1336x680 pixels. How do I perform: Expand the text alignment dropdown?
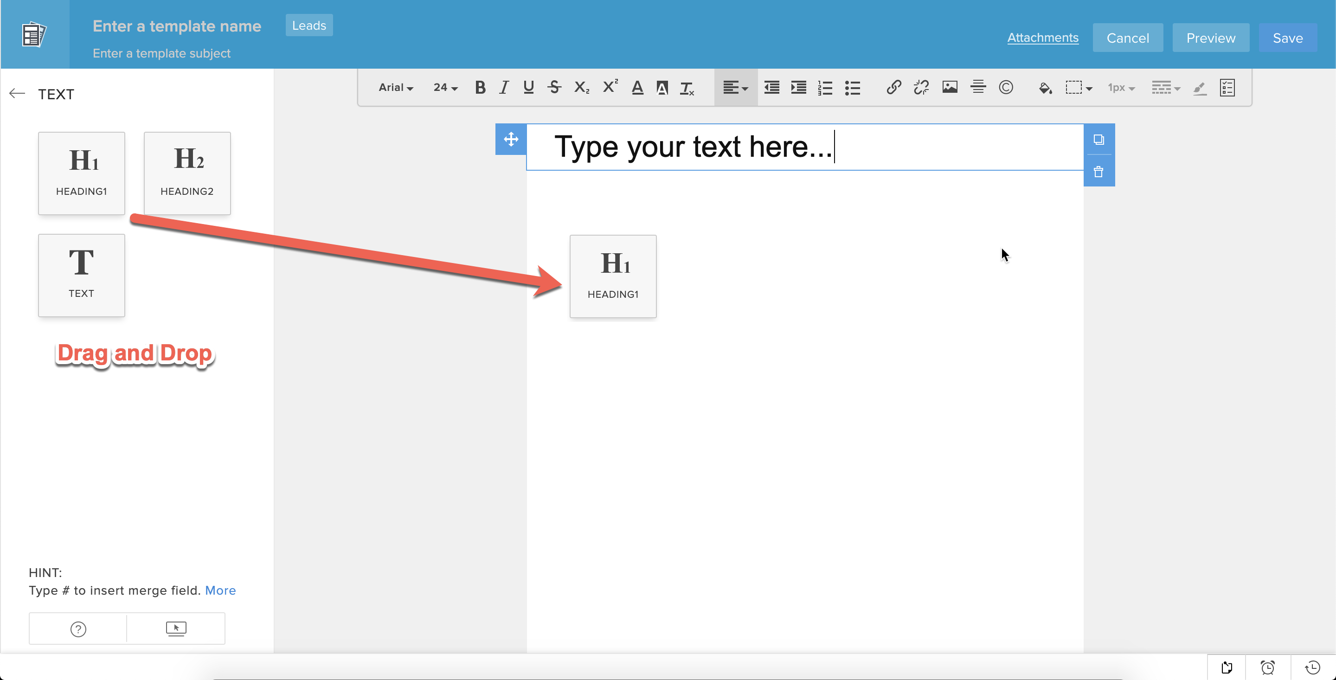click(x=735, y=88)
